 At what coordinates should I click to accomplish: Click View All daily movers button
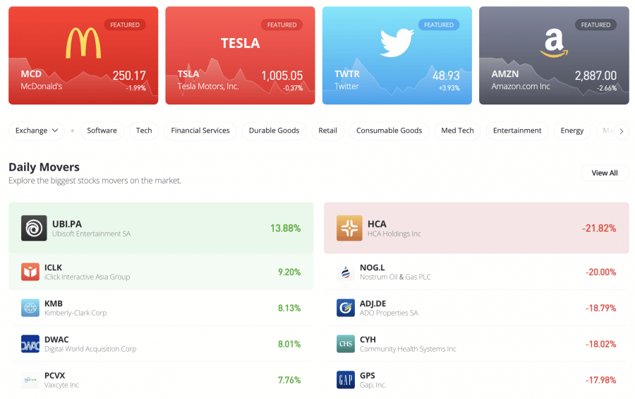tap(605, 173)
